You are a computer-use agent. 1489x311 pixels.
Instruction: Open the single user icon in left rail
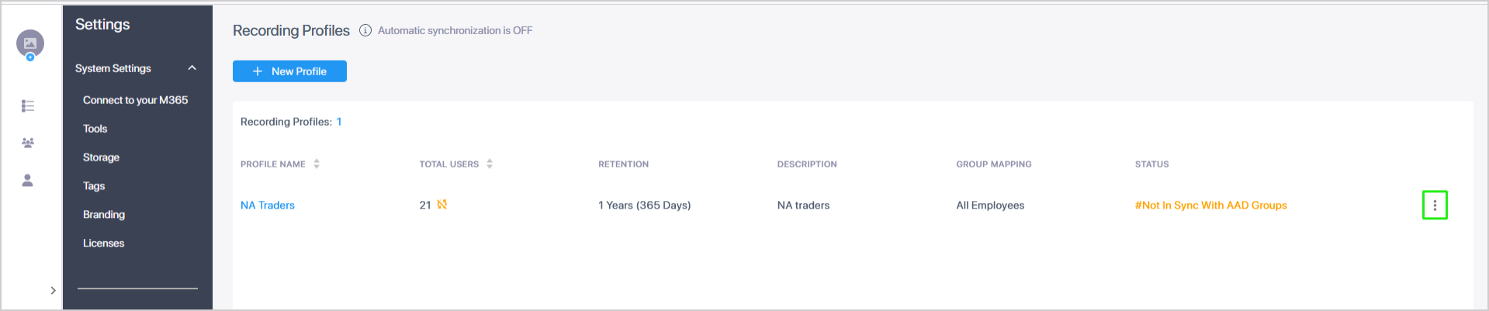click(28, 181)
